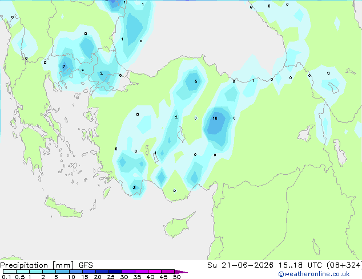Select the 40–45 mm magenta legend swatch
The image size is (362, 279).
(x=155, y=272)
